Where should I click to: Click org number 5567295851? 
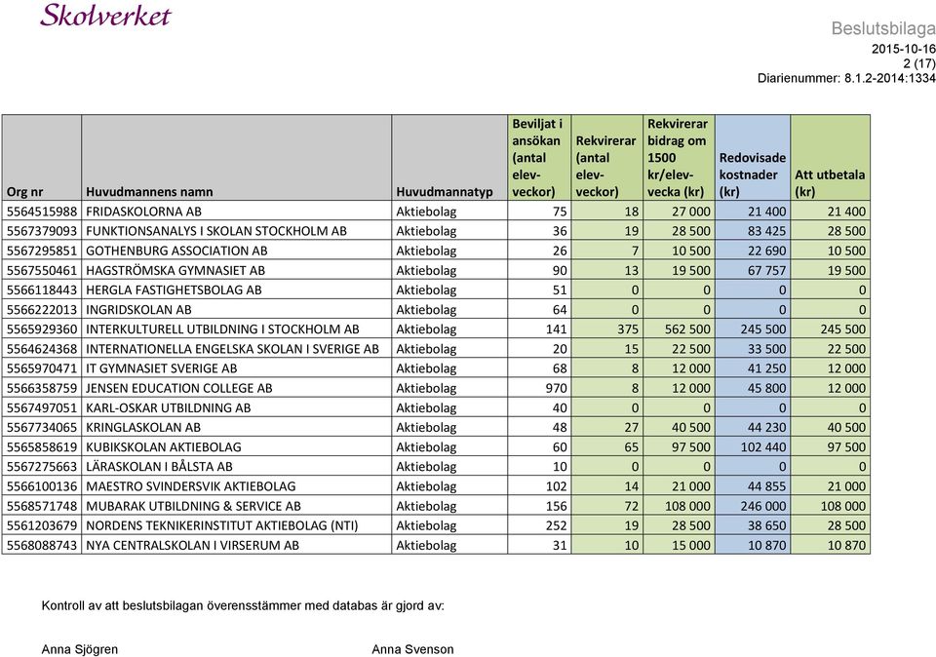point(42,251)
